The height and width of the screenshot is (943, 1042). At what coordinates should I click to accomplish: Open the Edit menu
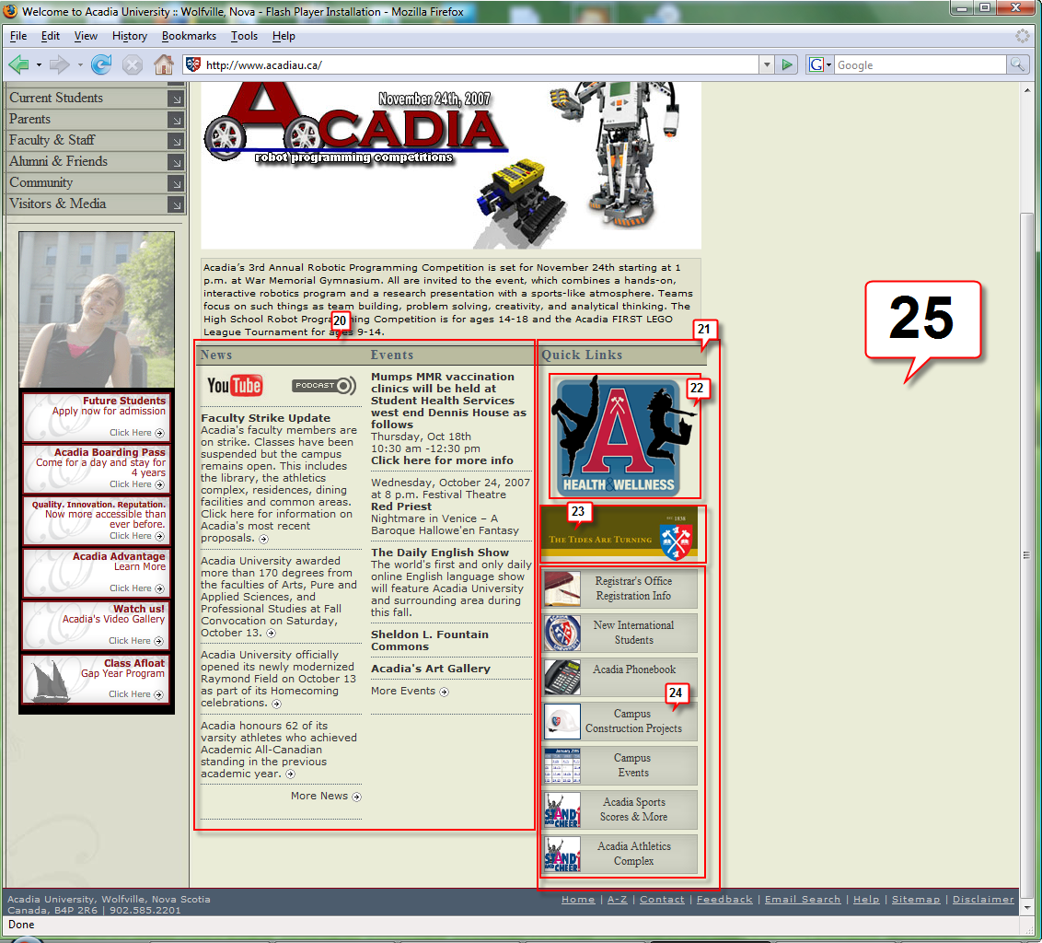click(x=51, y=36)
